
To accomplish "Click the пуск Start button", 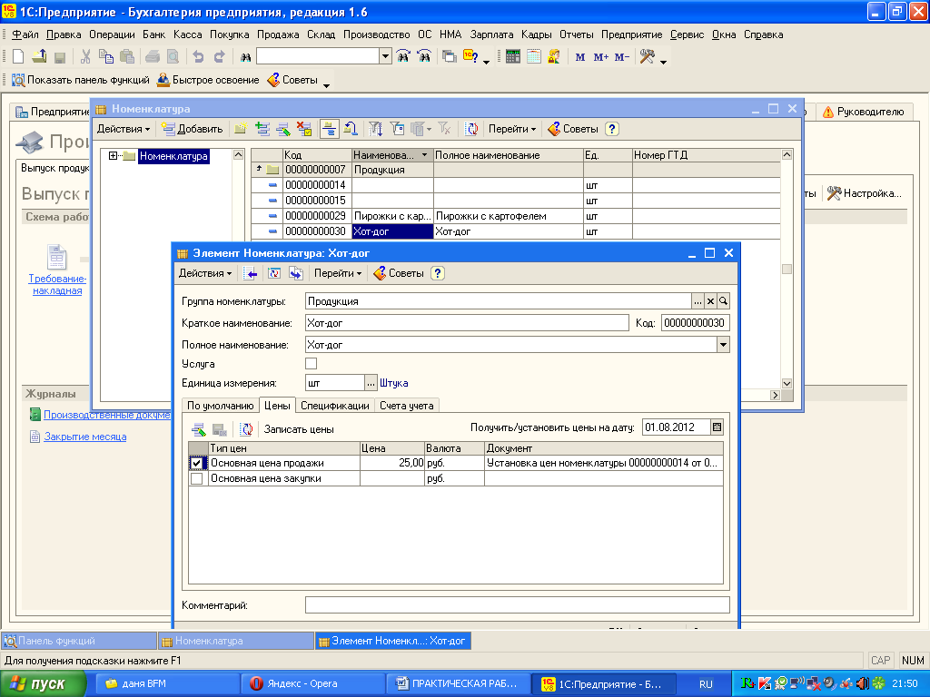I will pos(43,684).
